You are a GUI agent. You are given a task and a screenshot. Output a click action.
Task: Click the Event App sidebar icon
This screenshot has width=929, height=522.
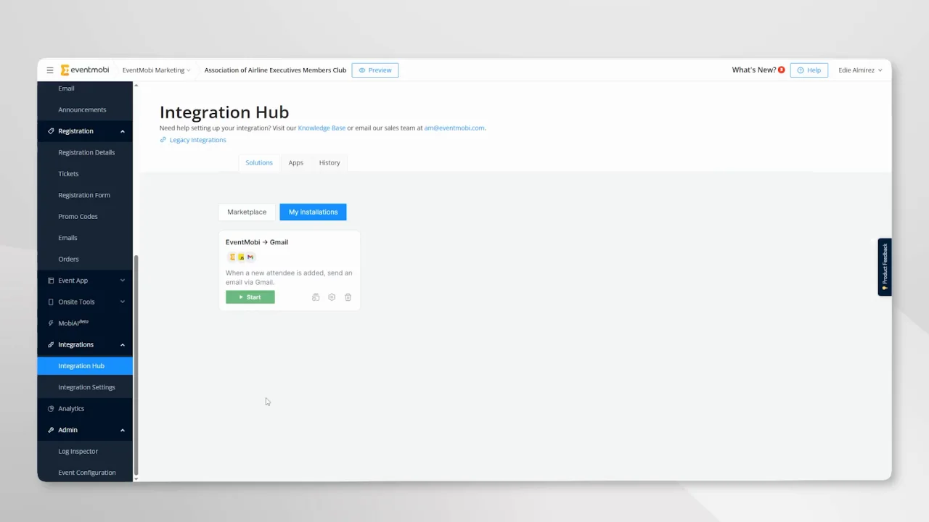(x=51, y=281)
